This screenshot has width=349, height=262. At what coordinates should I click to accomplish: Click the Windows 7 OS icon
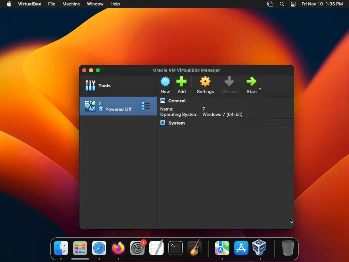90,106
